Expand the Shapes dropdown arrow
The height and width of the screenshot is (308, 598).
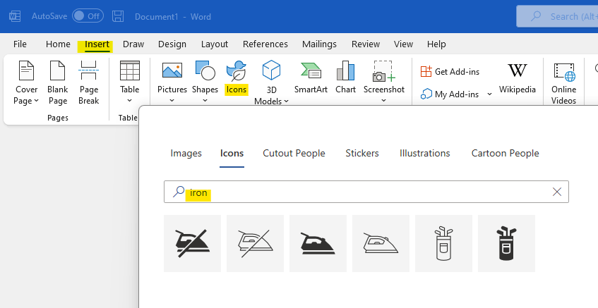(x=205, y=101)
